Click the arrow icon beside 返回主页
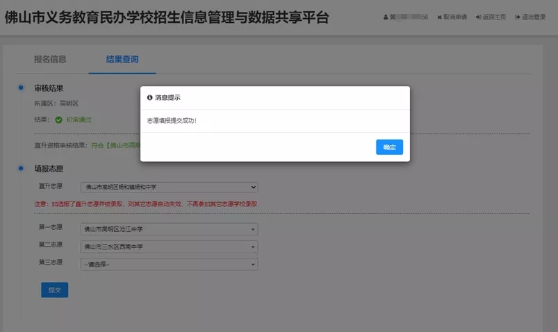The image size is (558, 332). (478, 17)
